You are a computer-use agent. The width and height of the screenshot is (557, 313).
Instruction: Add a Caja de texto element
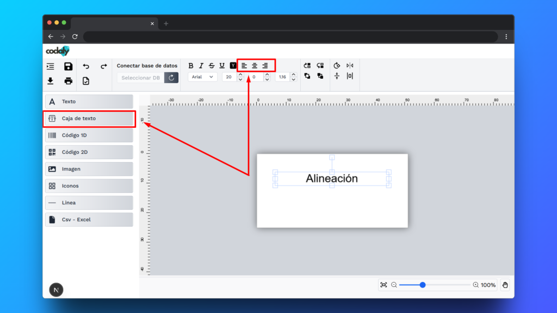pos(89,118)
